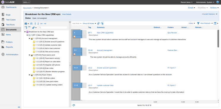Click the vertical scrollbar of the document list
Screen dimensions: 221x109
(218, 39)
